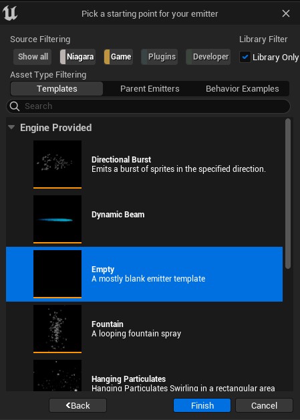Screen dimensions: 300x420
Task: Select the Dynamic Beam thumbnail
Action: (x=57, y=219)
